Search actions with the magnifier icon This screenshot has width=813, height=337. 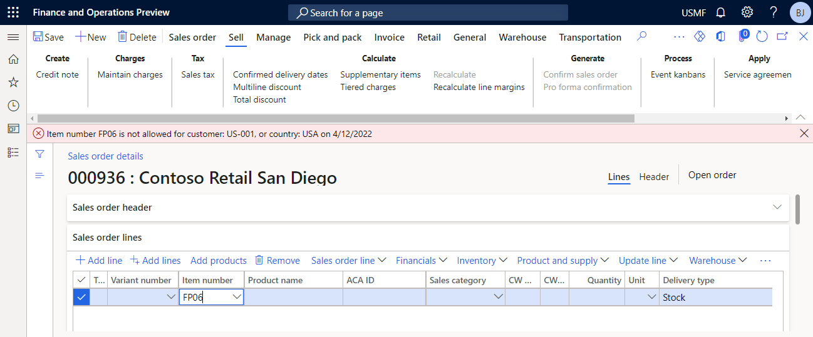[641, 37]
